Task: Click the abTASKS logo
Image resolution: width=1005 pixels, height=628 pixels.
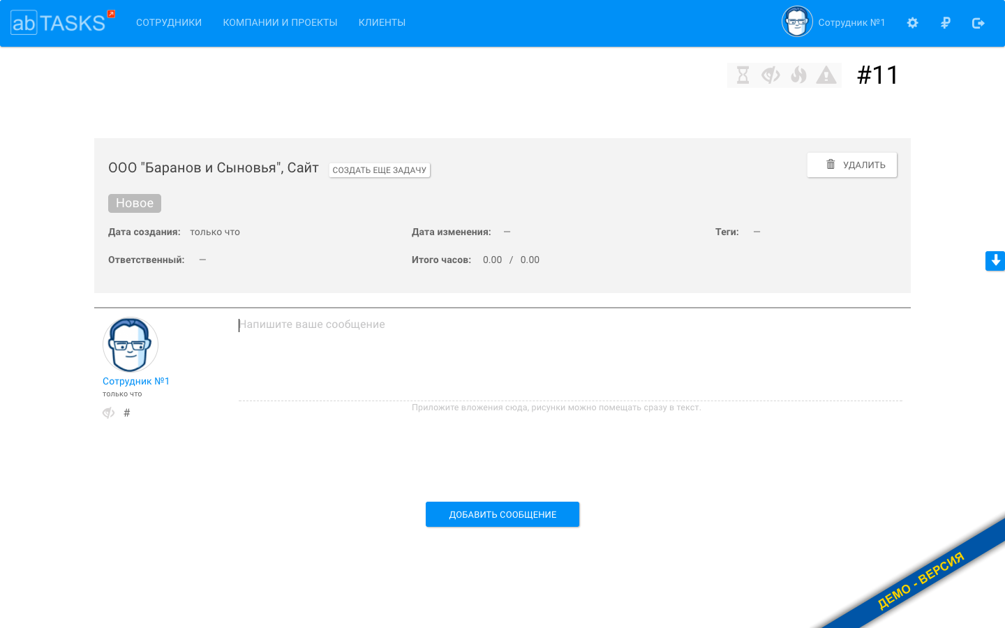Action: [58, 23]
